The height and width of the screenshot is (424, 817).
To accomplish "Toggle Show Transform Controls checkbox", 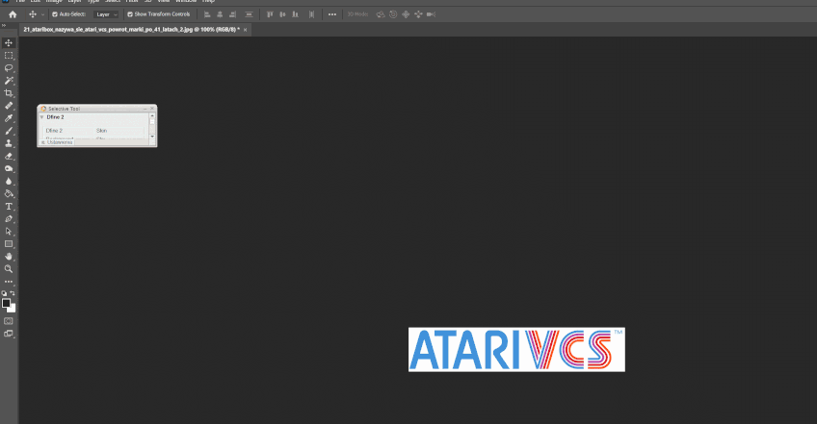I will [130, 14].
